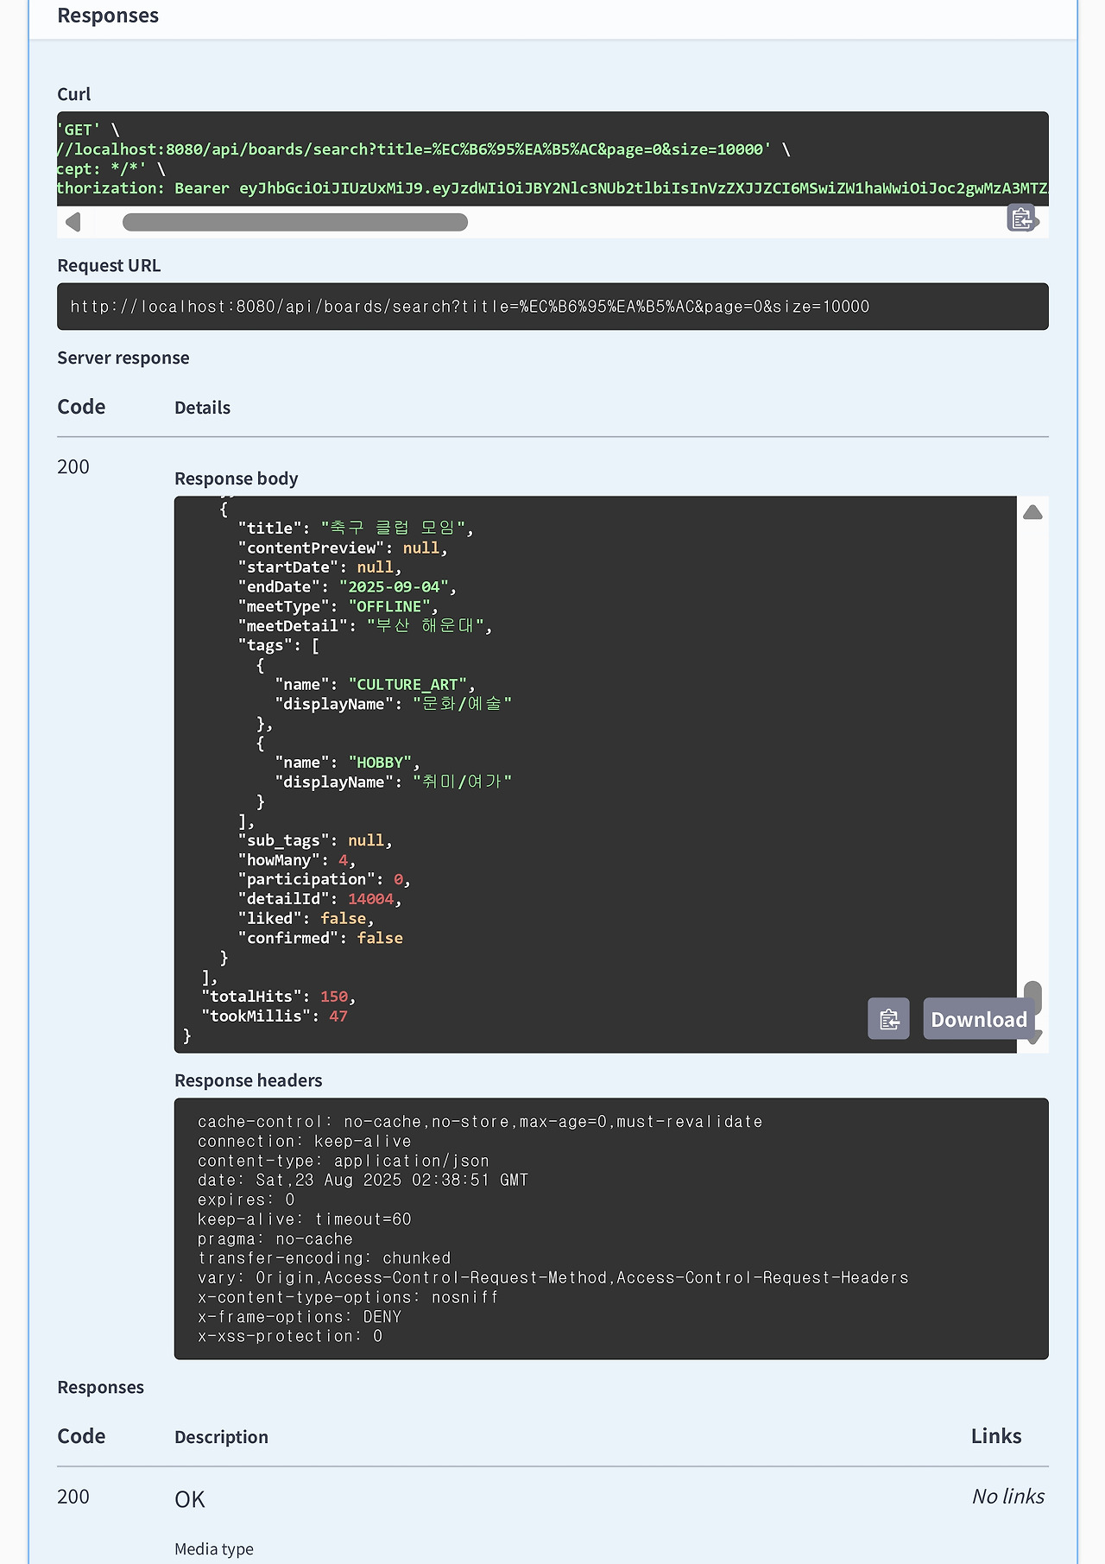Click the curl horizontal scrollbar thumb
Viewport: 1105px width, 1564px height.
294,222
